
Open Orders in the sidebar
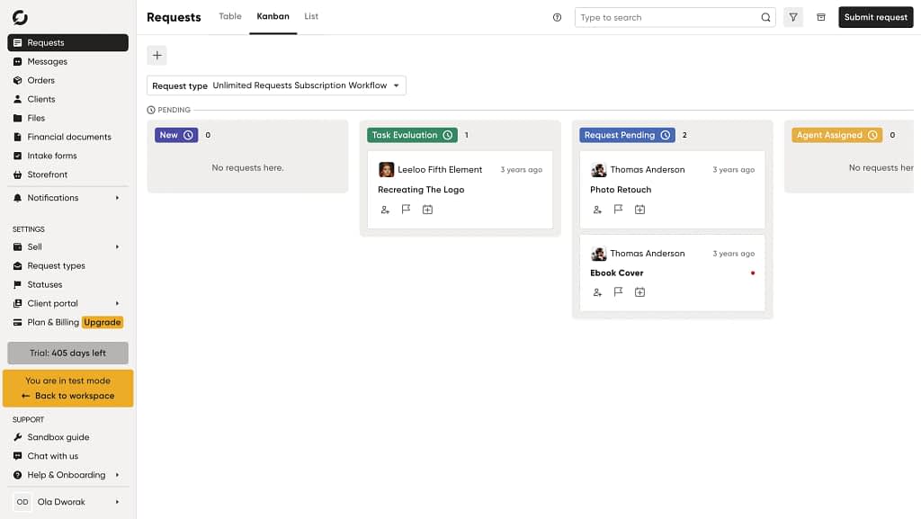tap(68, 80)
